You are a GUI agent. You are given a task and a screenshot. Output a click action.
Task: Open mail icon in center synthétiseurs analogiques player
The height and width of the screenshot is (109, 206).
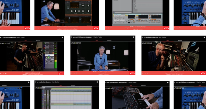(133, 37)
